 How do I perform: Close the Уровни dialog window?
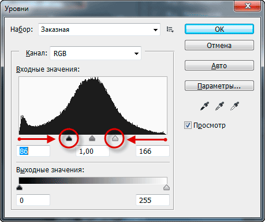[x=248, y=6]
